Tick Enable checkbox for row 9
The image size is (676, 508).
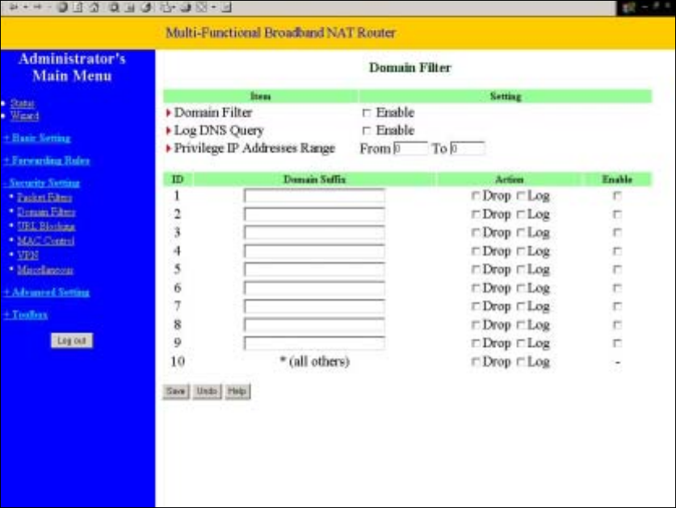[x=617, y=344]
